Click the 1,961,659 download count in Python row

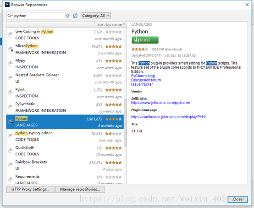click(x=94, y=119)
